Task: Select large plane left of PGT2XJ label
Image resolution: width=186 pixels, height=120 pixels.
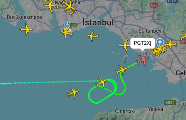Action: coord(125,46)
